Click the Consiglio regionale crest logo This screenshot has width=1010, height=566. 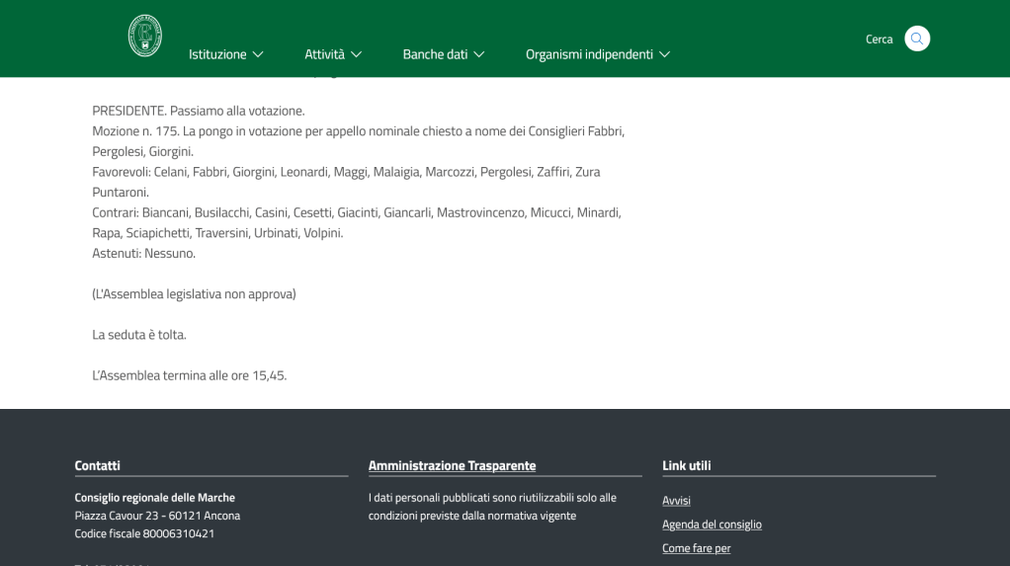[x=145, y=36]
